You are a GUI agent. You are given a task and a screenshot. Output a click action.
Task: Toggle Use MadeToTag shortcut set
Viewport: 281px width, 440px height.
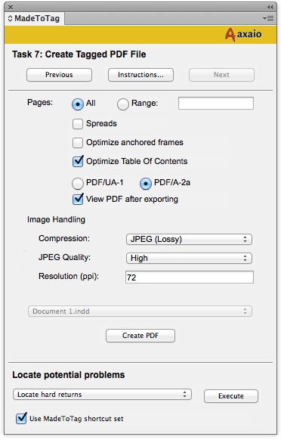point(21,418)
